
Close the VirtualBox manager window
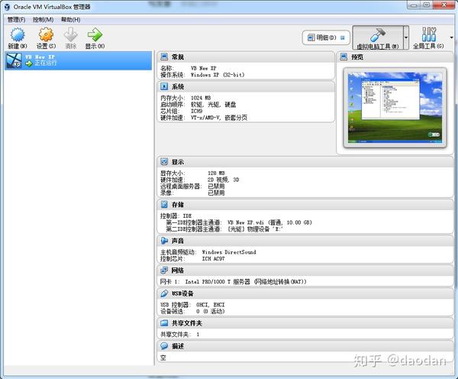[x=443, y=5]
